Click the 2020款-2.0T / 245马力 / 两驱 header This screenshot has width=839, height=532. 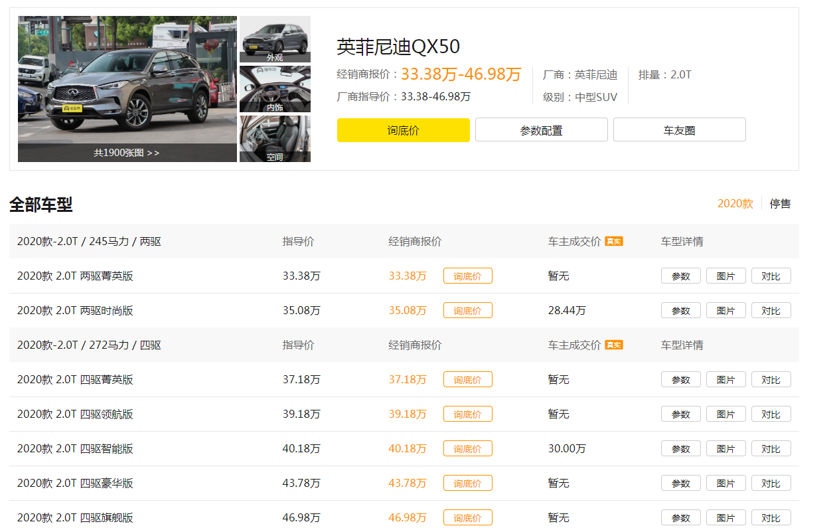pos(89,242)
